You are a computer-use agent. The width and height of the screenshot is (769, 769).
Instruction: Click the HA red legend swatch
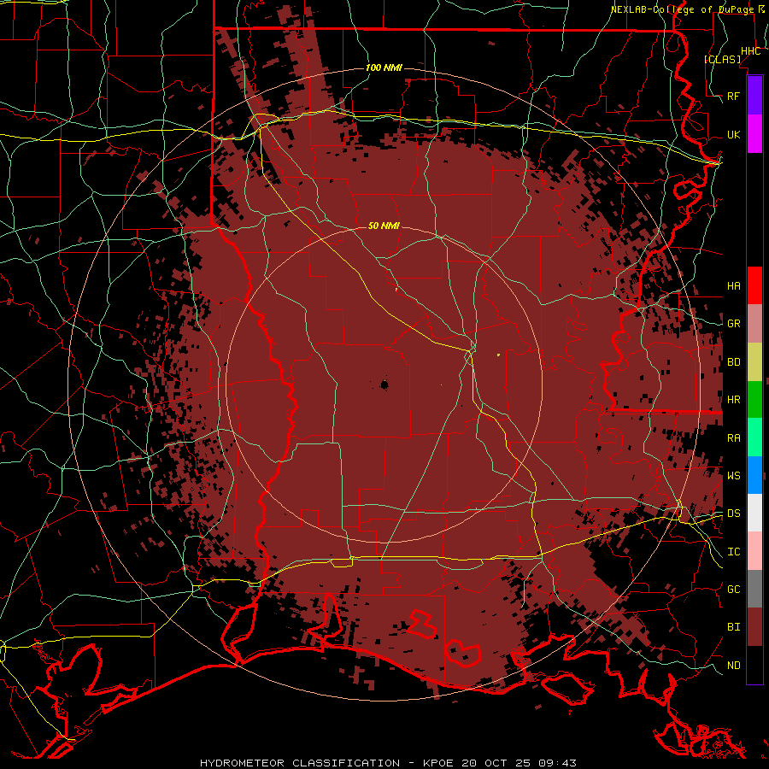[x=754, y=285]
